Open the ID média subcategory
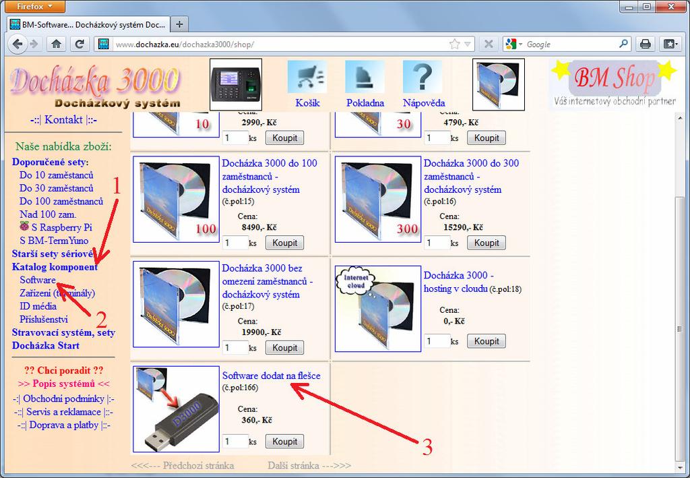The image size is (690, 478). click(38, 306)
